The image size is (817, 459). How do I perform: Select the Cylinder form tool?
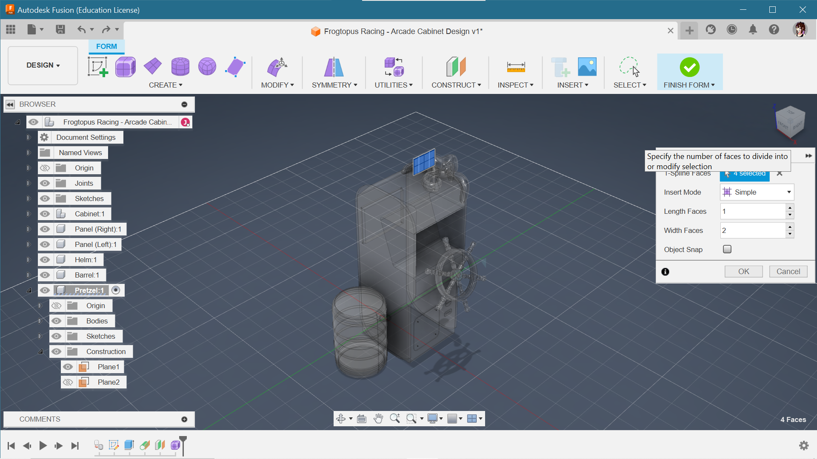coord(180,67)
